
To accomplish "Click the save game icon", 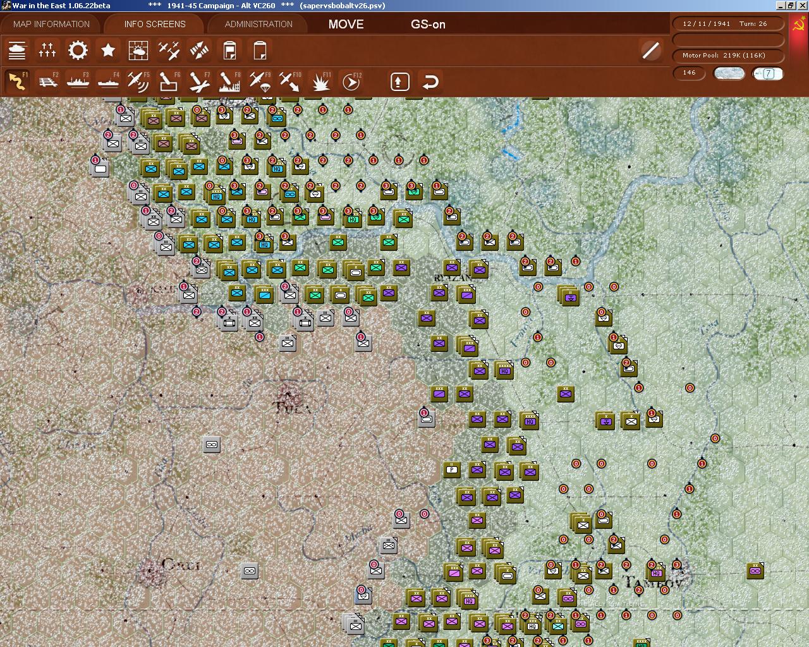I will [x=229, y=51].
